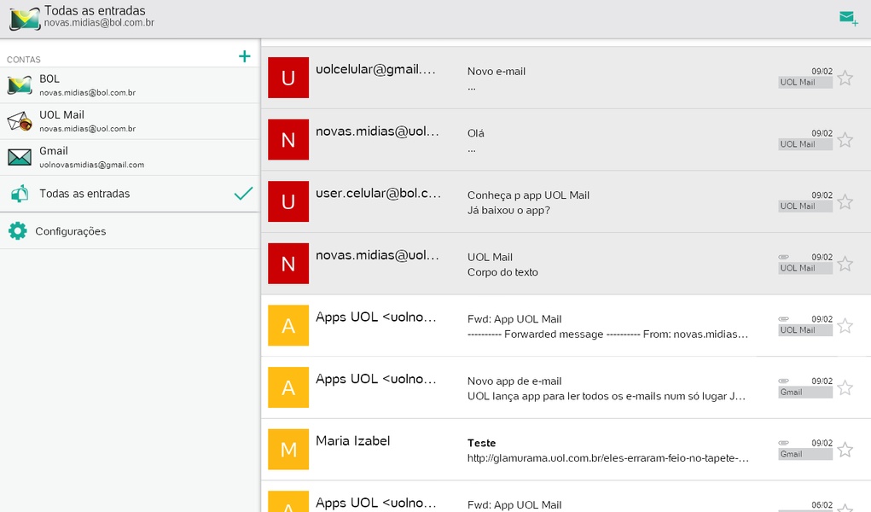Select the BOL account
The width and height of the screenshot is (871, 512).
coord(130,85)
